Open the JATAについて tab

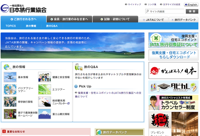tap(153, 20)
